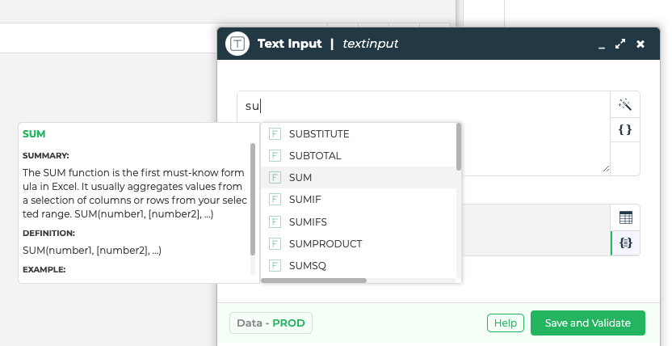Click the Data - PROD environment badge
The width and height of the screenshot is (672, 346).
pyautogui.click(x=271, y=323)
